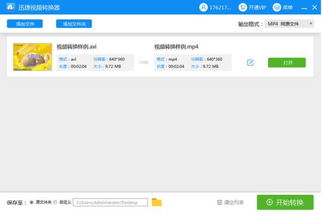The image size is (322, 215).
Task: Click the 添加文件 button
Action: (x=25, y=24)
